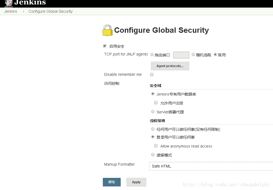Viewport: 273px width, 190px height.
Task: Click the Markup Formatter label
Action: coord(119,164)
